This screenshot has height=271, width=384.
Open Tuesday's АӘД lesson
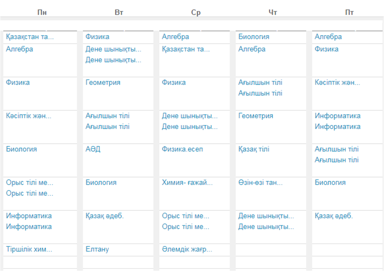93,149
